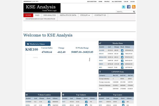159x106 pixels.
Task: Click the Welcome to KSE Analysis heading
Action: pos(48,35)
